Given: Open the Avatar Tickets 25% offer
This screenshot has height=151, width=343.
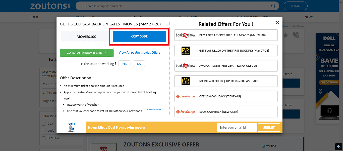Looking at the screenshot, I should (x=226, y=66).
